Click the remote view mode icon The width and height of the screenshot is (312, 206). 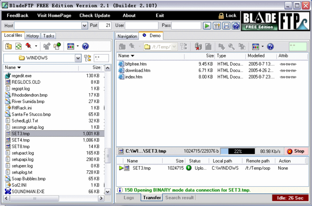256,47
